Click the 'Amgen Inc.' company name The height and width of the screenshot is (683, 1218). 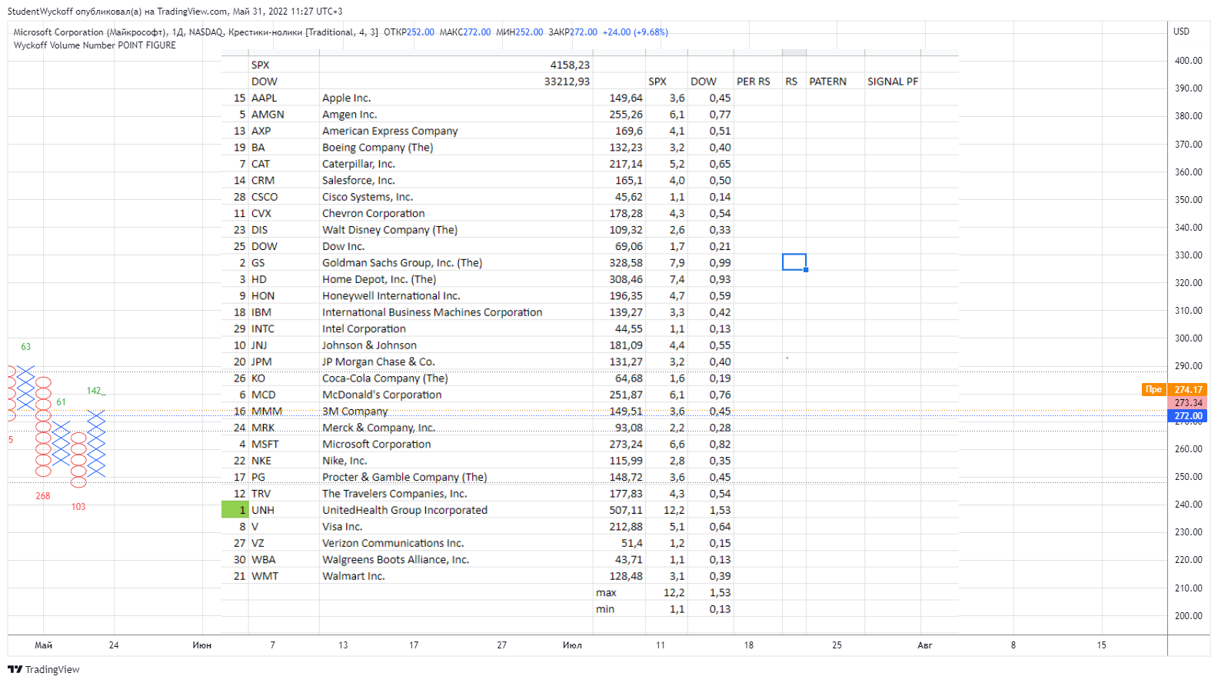(x=349, y=115)
